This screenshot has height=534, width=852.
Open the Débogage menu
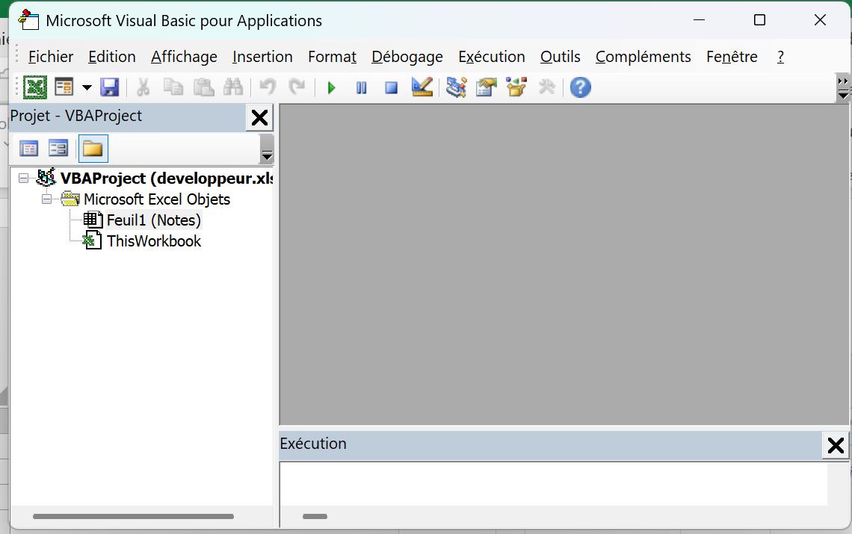407,57
